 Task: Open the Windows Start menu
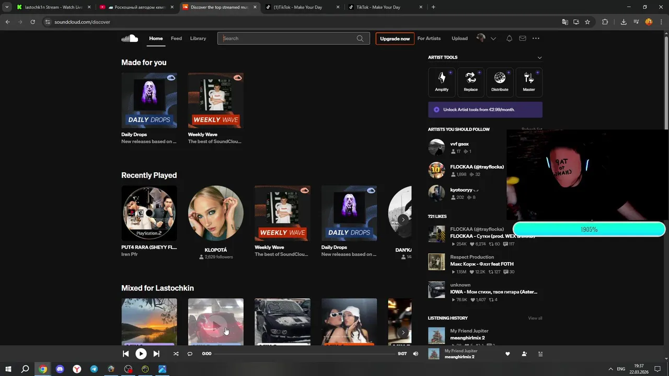[x=8, y=369]
